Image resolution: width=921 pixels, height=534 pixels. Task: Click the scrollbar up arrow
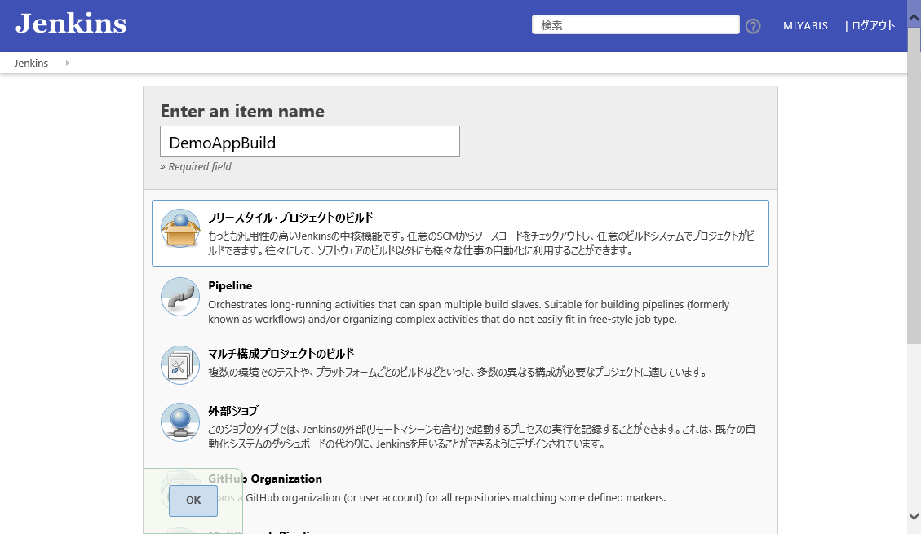914,18
